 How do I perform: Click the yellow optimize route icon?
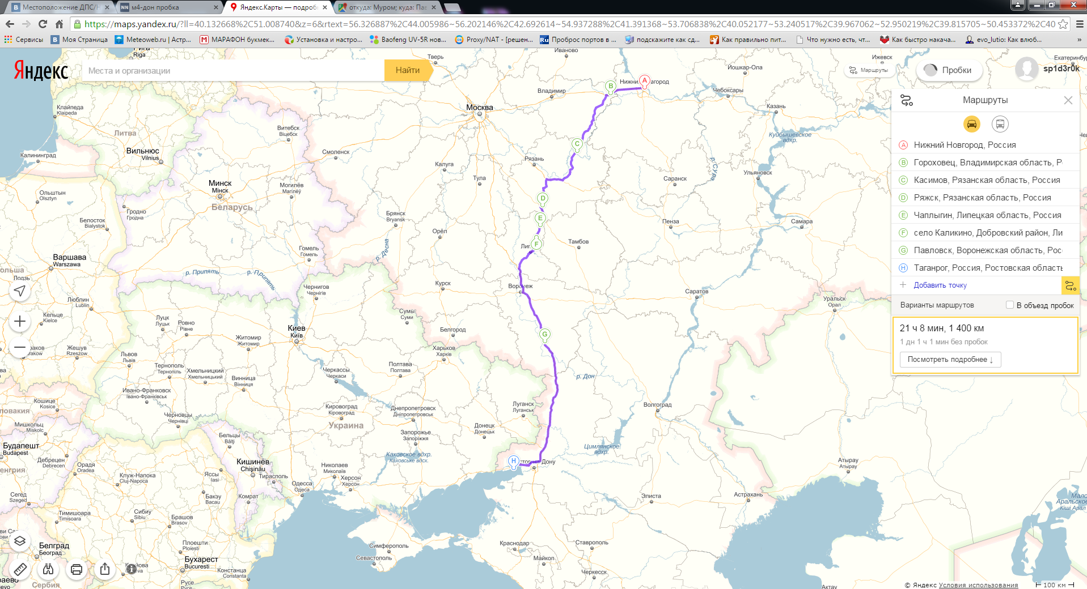(x=1070, y=285)
